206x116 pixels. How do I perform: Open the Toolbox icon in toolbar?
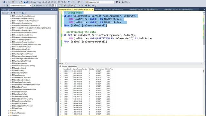coord(122,2)
